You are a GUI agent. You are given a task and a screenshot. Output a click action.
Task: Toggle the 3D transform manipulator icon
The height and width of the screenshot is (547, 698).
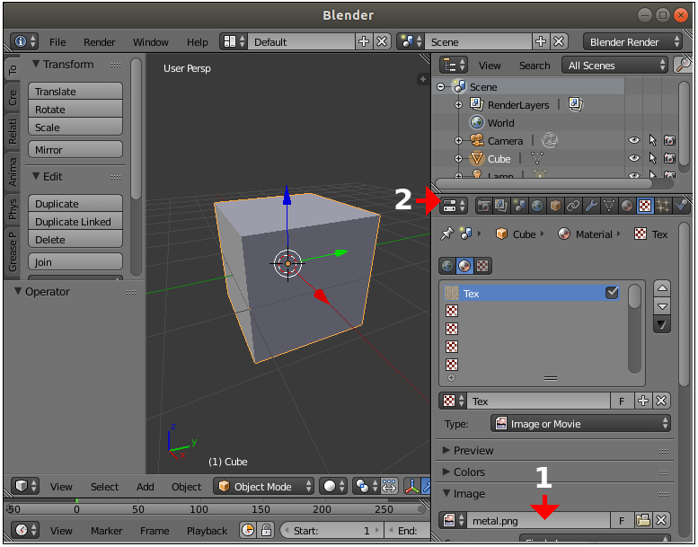(411, 487)
